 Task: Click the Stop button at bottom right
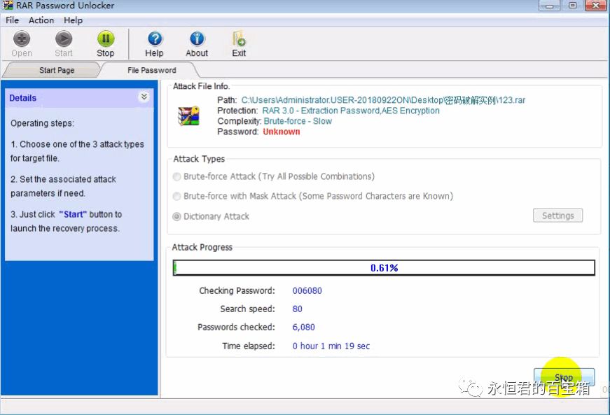(x=564, y=378)
